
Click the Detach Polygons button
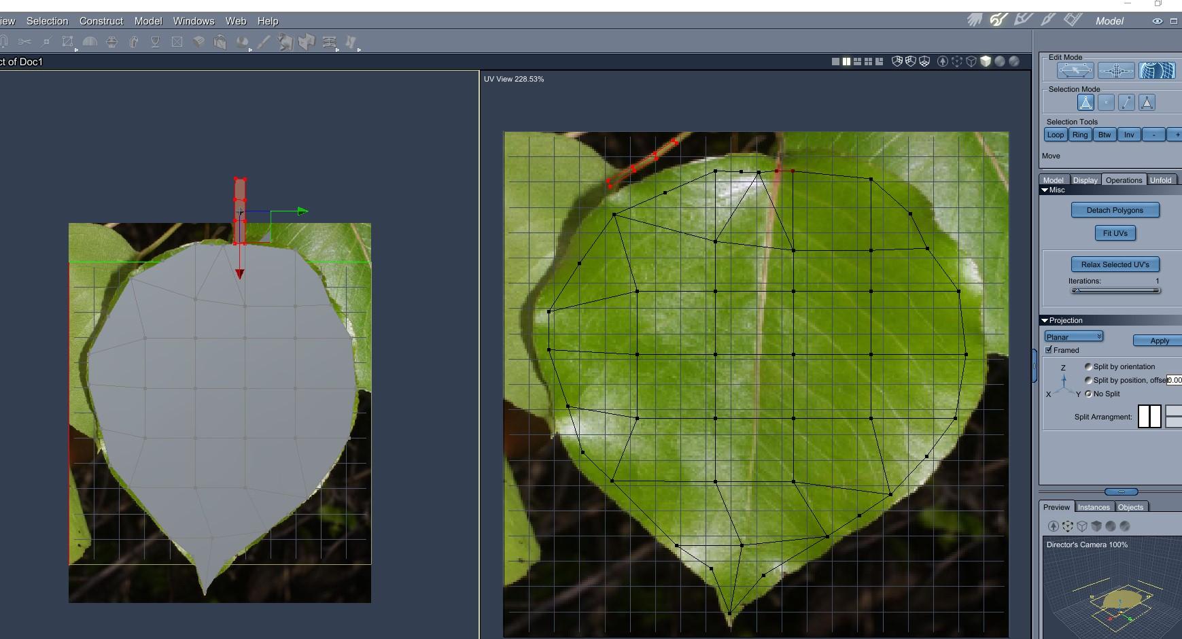1115,210
